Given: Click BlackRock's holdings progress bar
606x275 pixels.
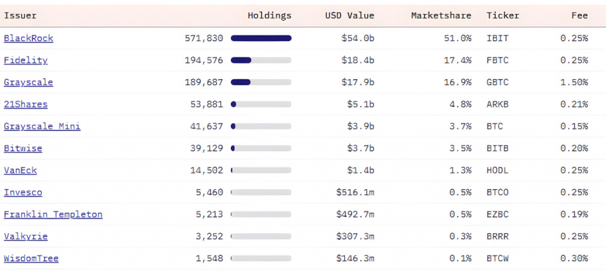Looking at the screenshot, I should click(261, 38).
